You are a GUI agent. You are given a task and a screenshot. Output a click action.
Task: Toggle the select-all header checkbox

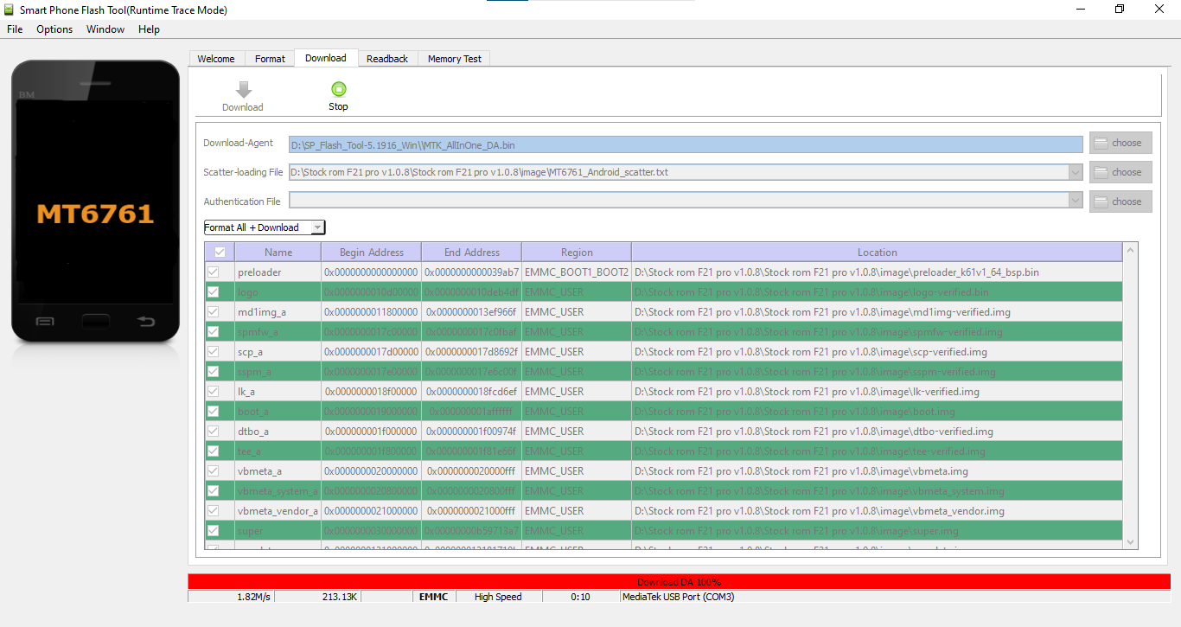220,253
